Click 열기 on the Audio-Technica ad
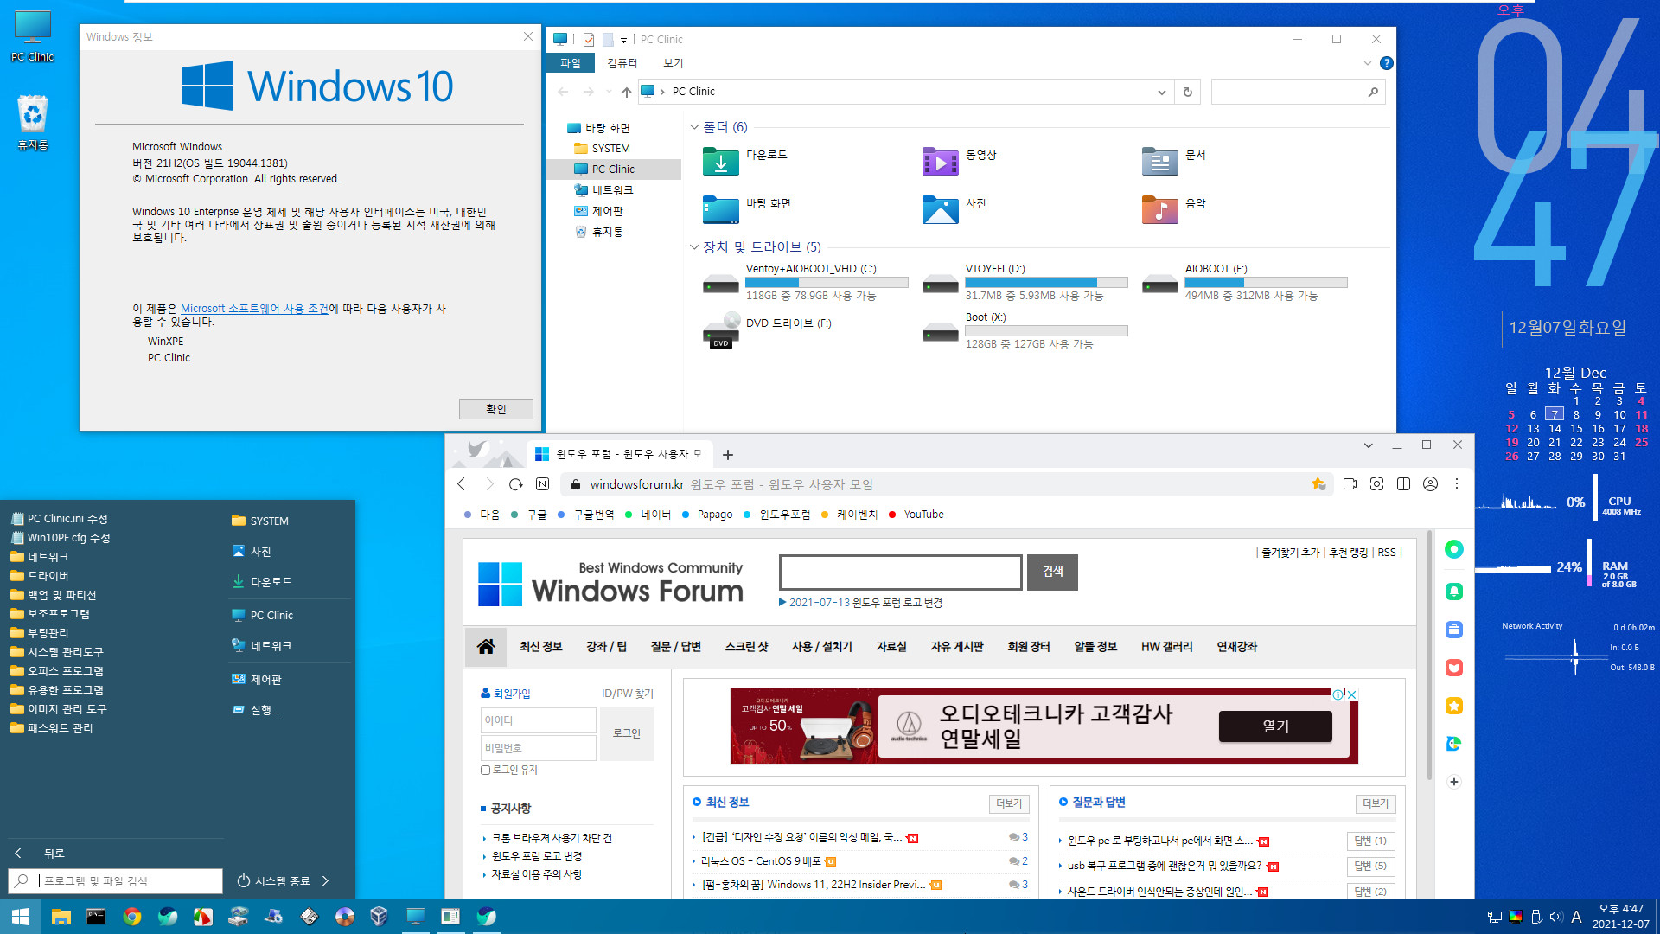Image resolution: width=1660 pixels, height=934 pixels. [x=1275, y=726]
